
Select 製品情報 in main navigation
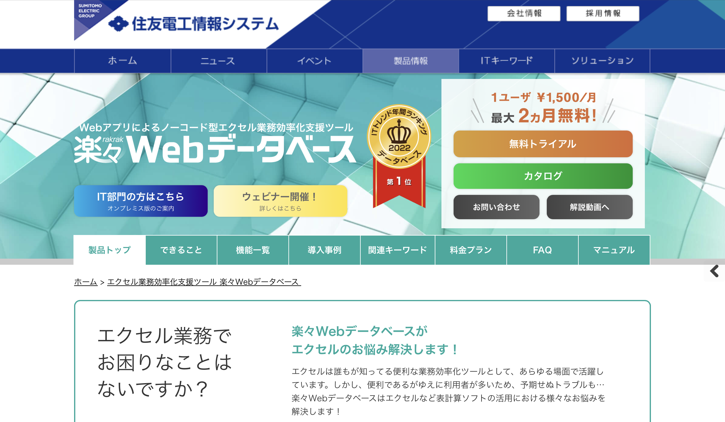[x=410, y=61]
